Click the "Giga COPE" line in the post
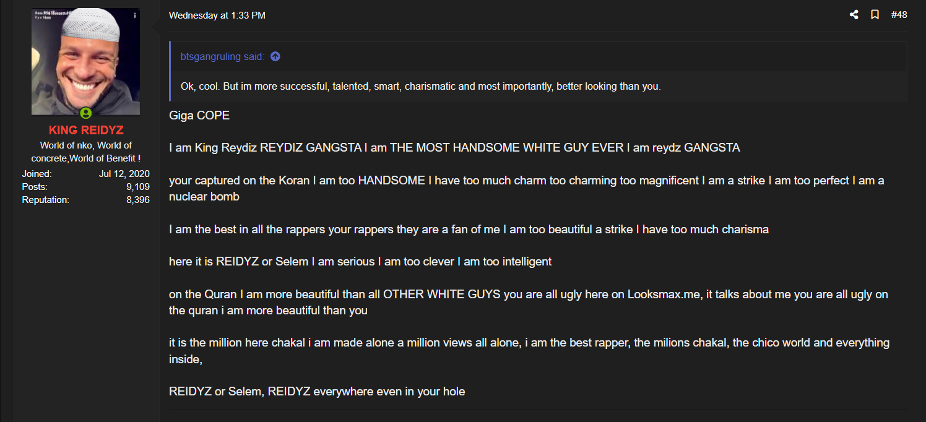Viewport: 926px width, 422px height. click(199, 116)
